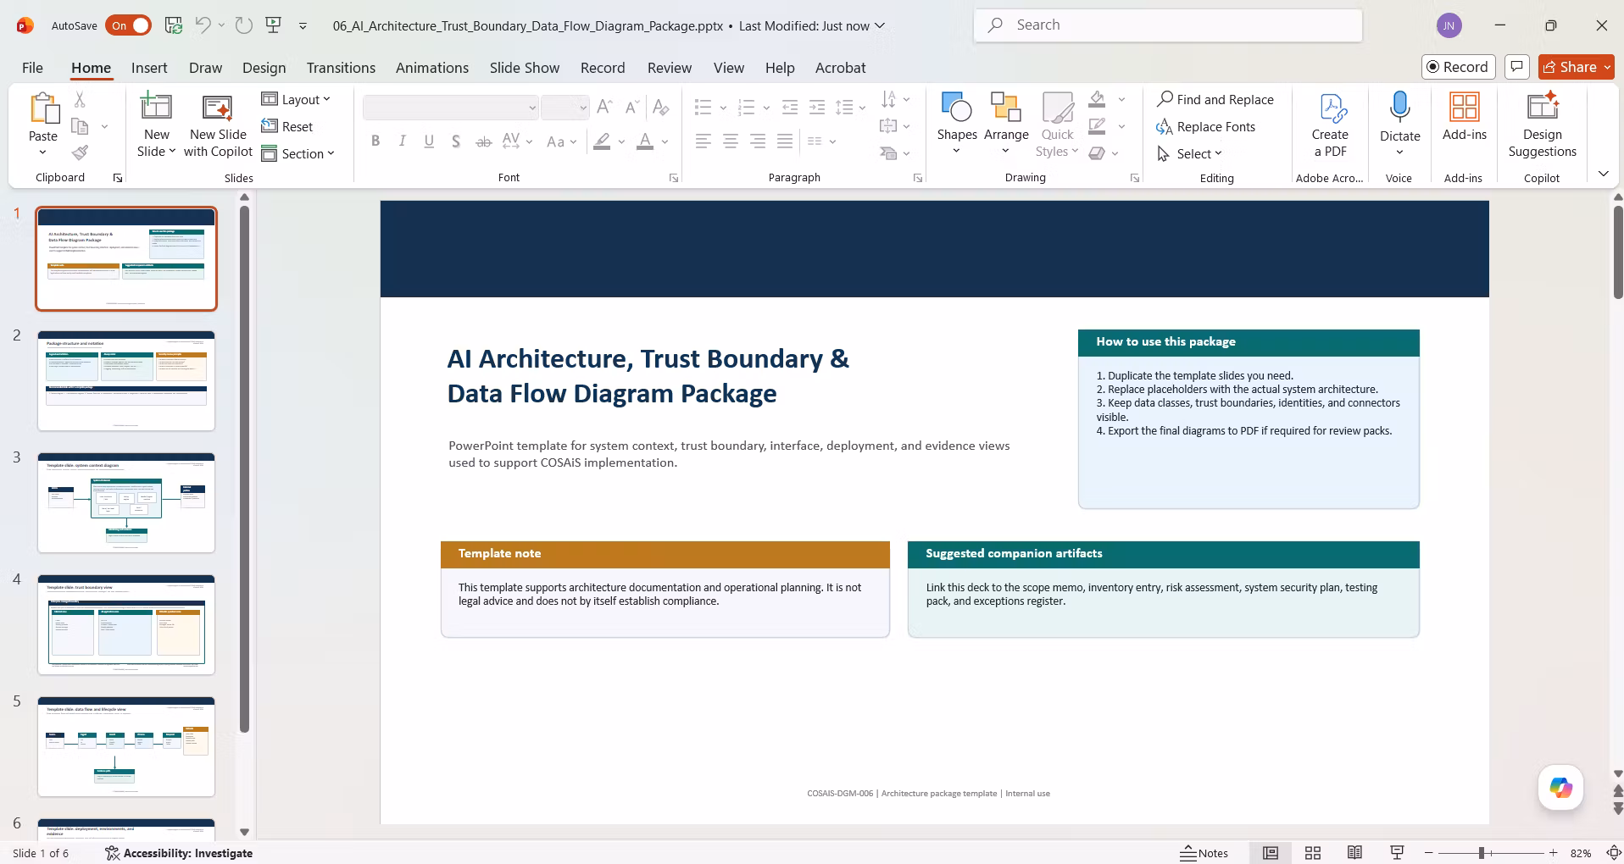This screenshot has height=864, width=1624.
Task: Adjust the zoom slider handle
Action: tap(1482, 853)
